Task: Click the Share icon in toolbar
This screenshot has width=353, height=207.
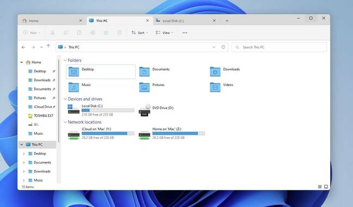Action: (106, 33)
